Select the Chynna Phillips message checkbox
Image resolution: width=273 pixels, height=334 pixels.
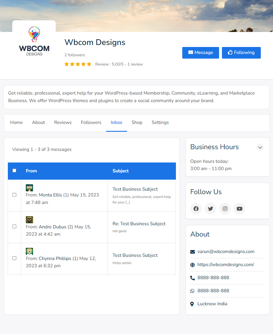point(14,258)
